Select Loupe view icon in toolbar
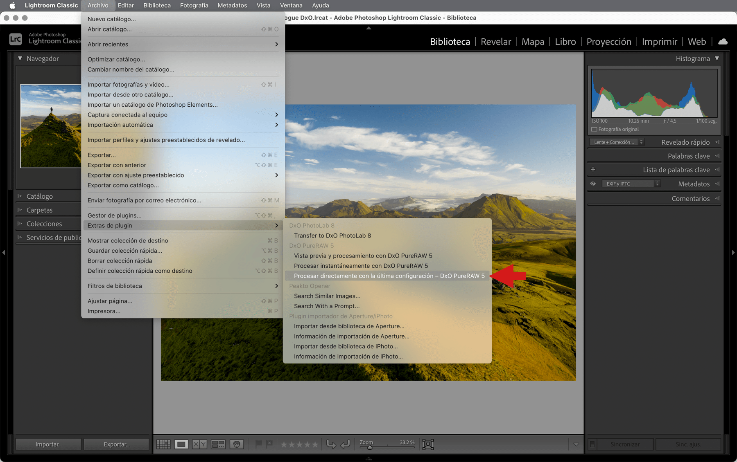The height and width of the screenshot is (462, 737). [181, 444]
